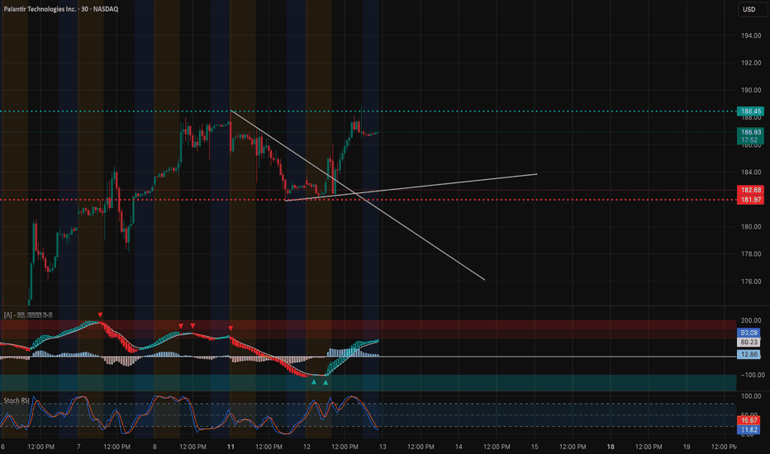Click date label 15 on the time axis
The height and width of the screenshot is (454, 770).
point(535,447)
